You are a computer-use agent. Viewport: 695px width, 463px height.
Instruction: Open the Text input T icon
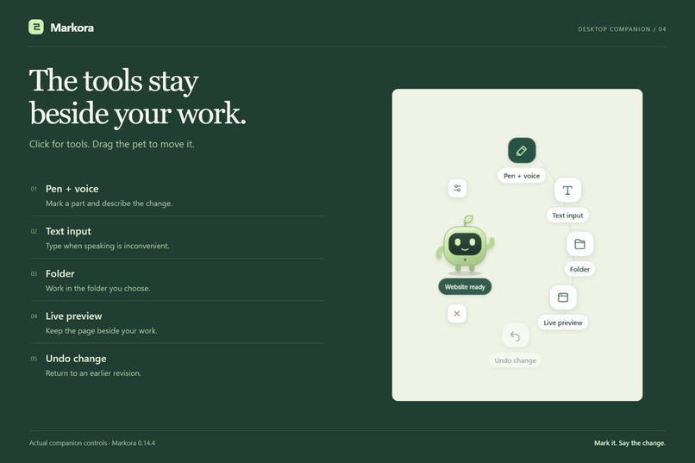tap(567, 190)
